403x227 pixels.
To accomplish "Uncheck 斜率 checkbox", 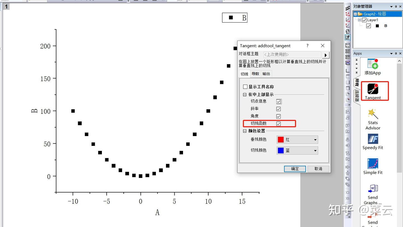I will pyautogui.click(x=278, y=109).
